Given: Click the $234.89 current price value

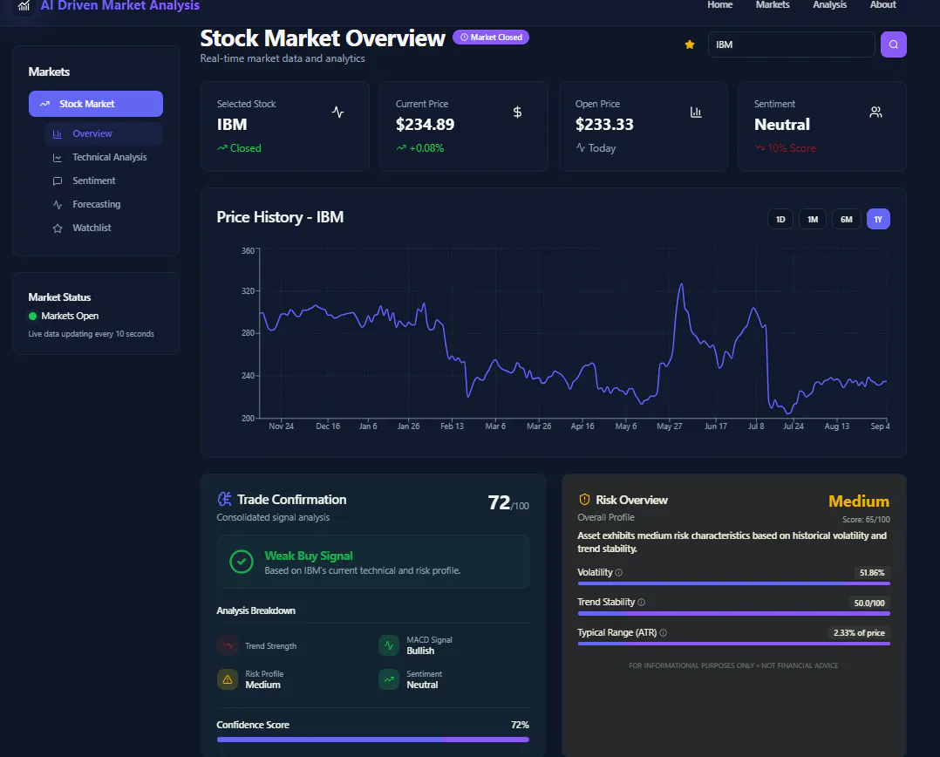Looking at the screenshot, I should click(425, 125).
